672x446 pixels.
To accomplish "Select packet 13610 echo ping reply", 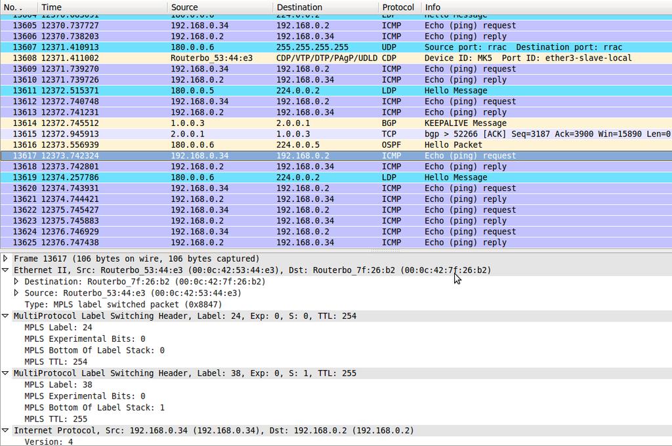I will pyautogui.click(x=336, y=79).
